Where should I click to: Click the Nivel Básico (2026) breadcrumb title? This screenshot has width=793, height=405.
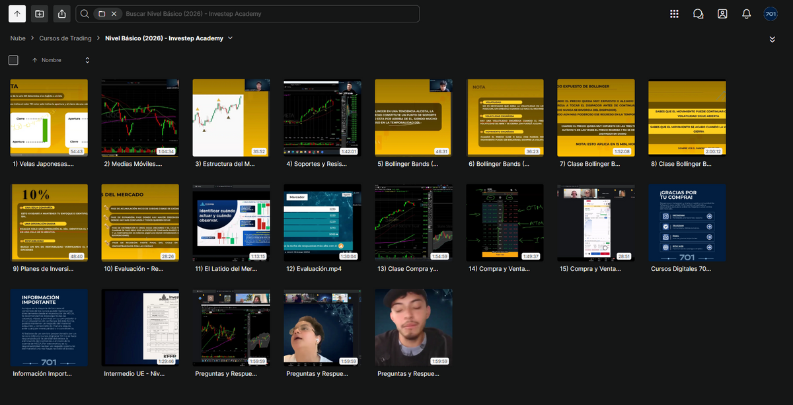[164, 38]
